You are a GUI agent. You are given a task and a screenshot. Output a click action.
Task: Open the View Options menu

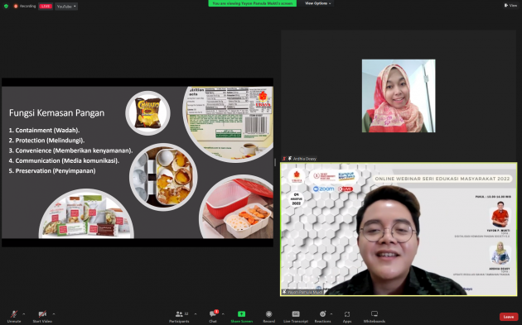[x=318, y=3]
